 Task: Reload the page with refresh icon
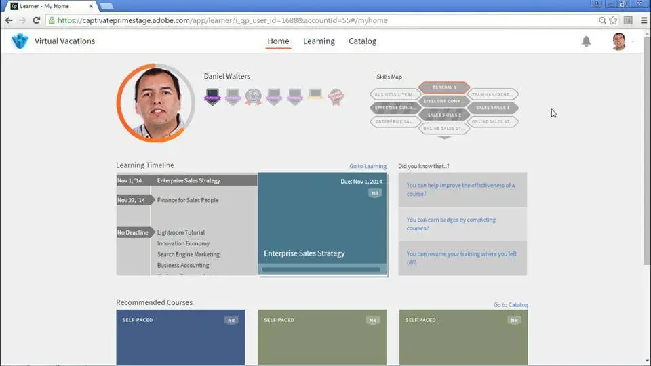point(37,20)
